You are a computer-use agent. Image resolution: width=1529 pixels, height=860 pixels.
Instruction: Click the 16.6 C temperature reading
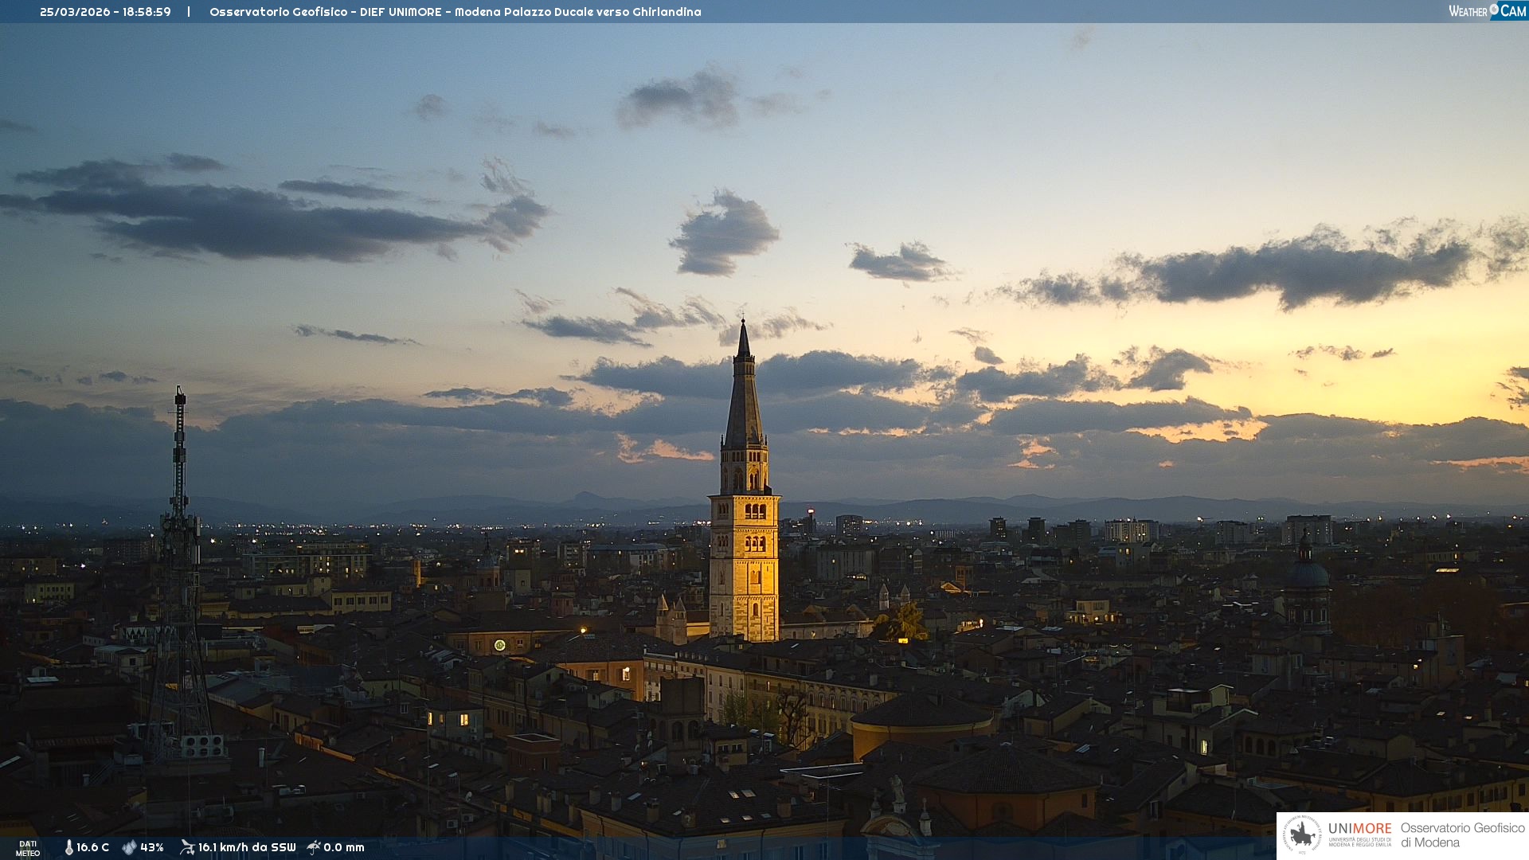(x=92, y=847)
